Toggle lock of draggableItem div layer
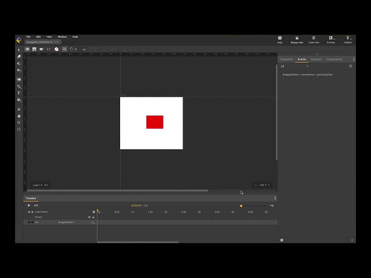This screenshot has height=278, width=371. click(32, 222)
